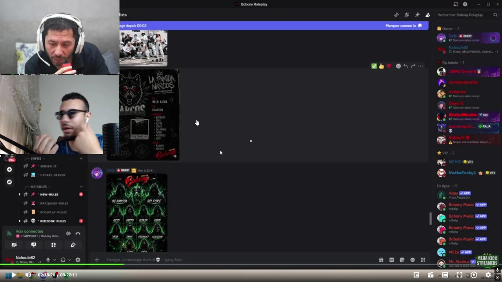Open apps launcher icon in message bar
The height and width of the screenshot is (282, 502).
(x=423, y=260)
